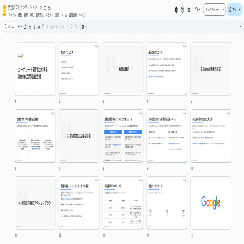Click the 共有 share button

pos(233,10)
